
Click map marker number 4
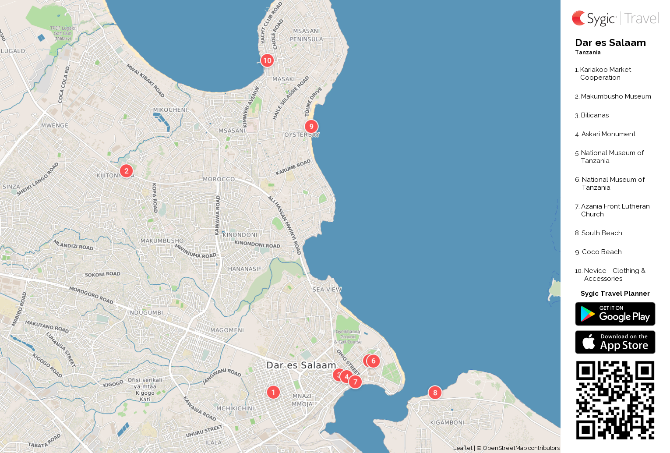coord(346,377)
